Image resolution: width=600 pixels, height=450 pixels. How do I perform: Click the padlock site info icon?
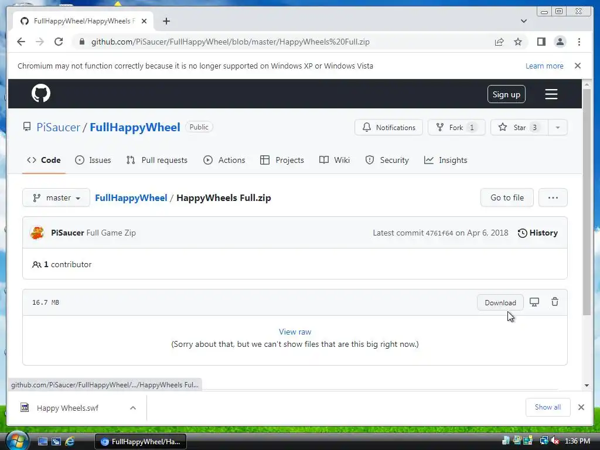[x=82, y=42]
